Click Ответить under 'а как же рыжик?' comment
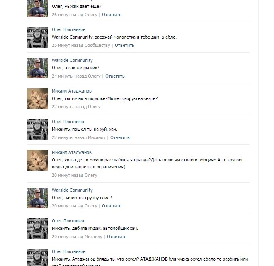Screen dimensions: 274x266 click(115, 76)
